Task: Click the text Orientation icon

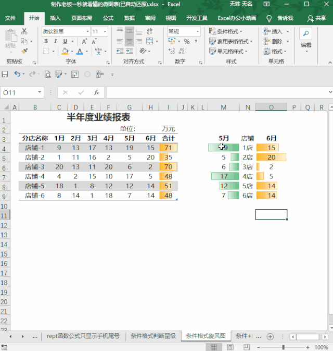Action: 143,51
